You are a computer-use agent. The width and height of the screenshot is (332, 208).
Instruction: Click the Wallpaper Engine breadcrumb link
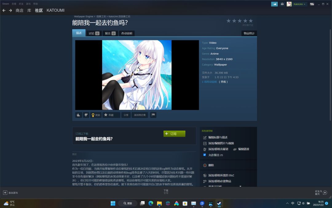pos(83,17)
